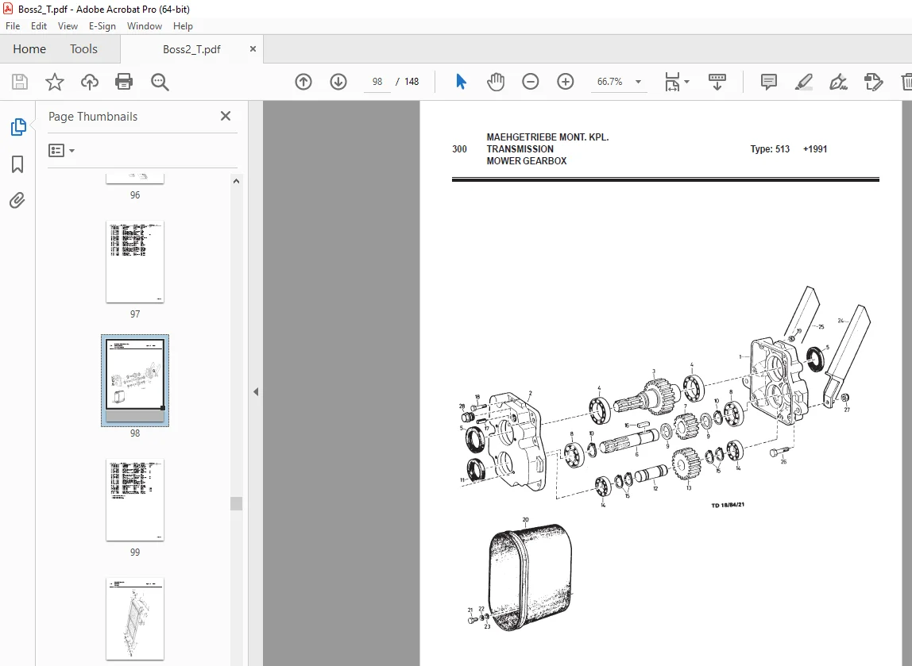
Task: Click the 'Type: 513' text in the document
Action: [x=770, y=148]
